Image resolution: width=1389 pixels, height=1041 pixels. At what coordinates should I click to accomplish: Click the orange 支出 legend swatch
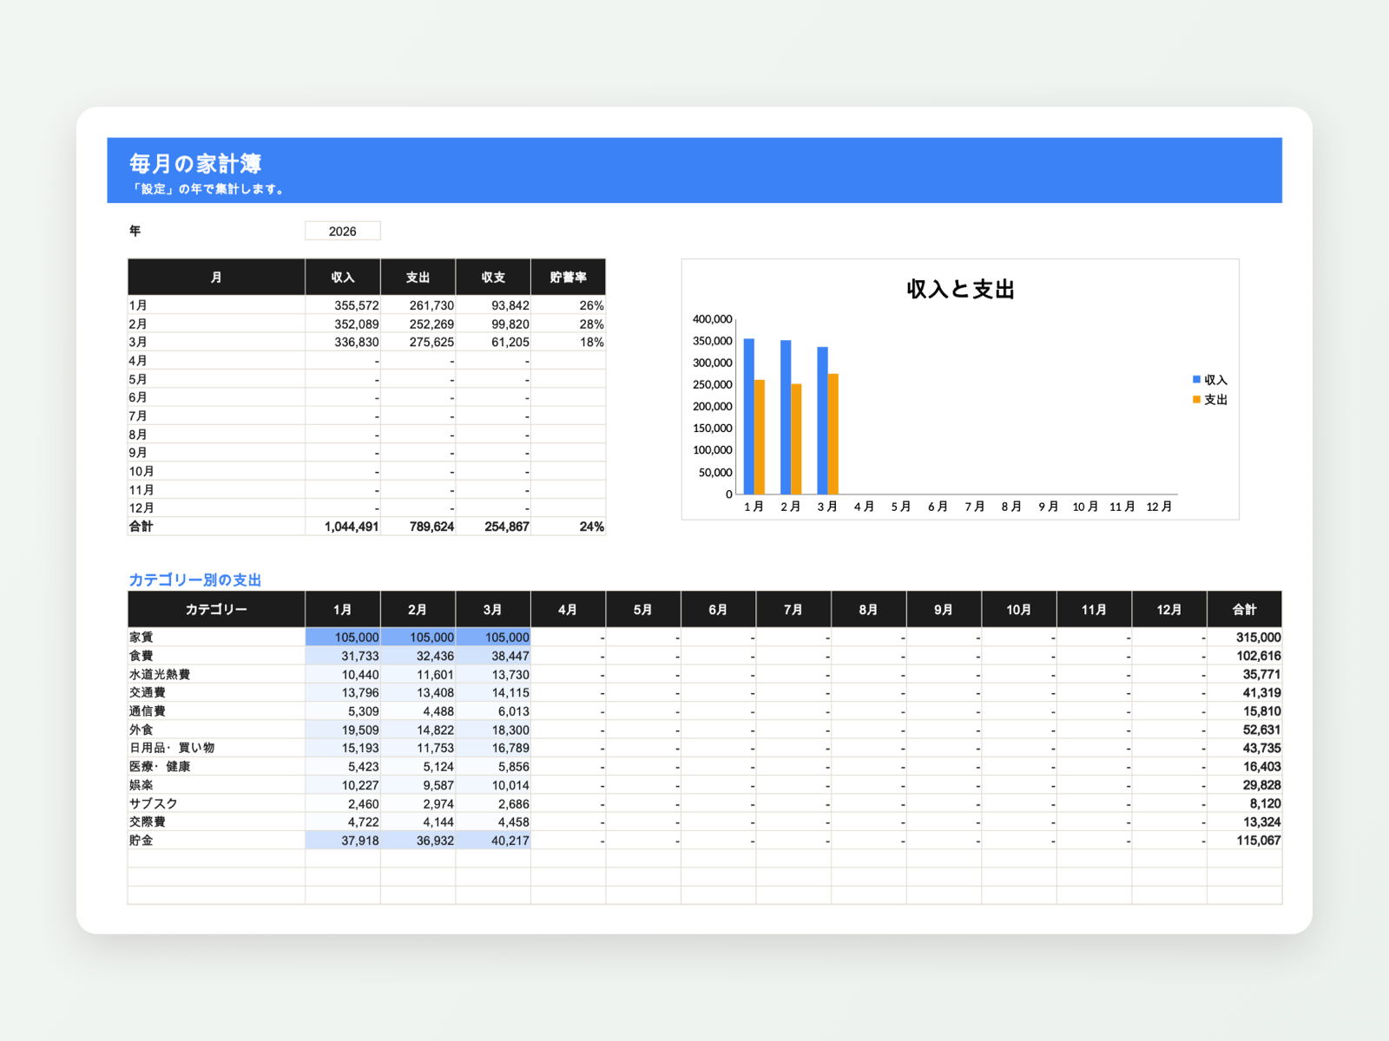click(x=1196, y=400)
